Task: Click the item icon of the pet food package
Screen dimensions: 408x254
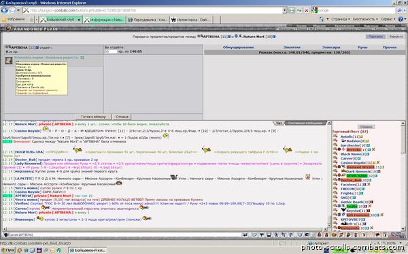Action: pos(9,60)
